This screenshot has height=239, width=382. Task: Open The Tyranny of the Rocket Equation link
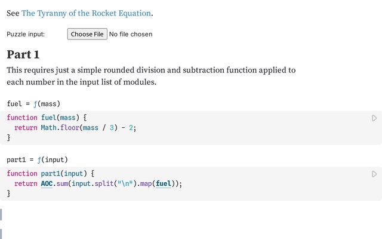pyautogui.click(x=87, y=13)
